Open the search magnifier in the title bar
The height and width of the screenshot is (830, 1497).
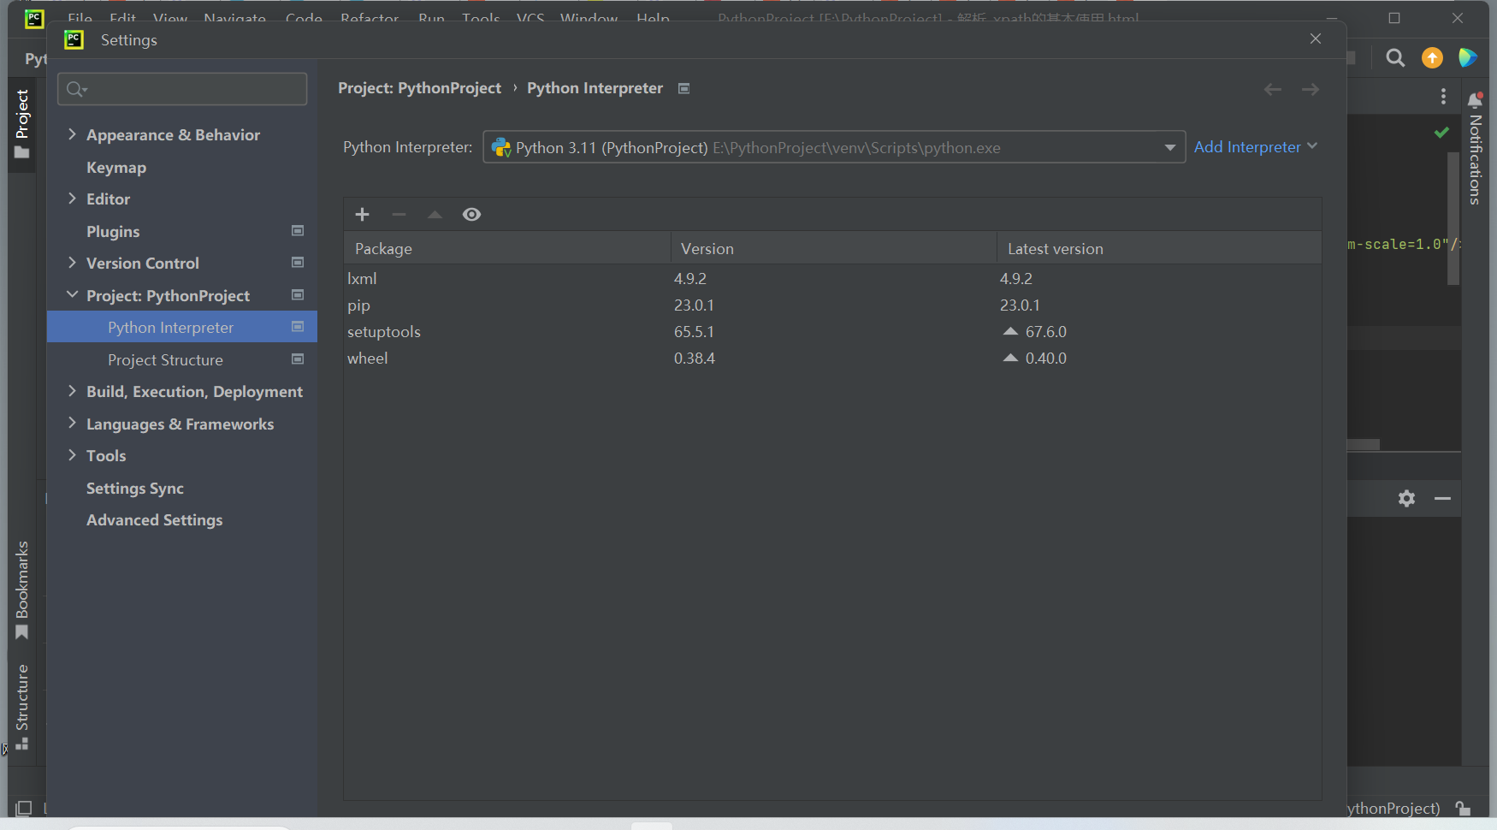pos(1394,58)
